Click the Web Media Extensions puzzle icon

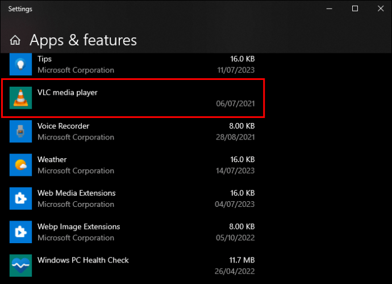pos(21,198)
